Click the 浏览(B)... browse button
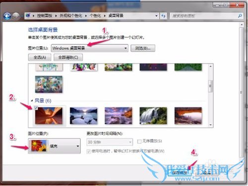Image resolution: width=248 pixels, height=186 pixels. pyautogui.click(x=143, y=48)
